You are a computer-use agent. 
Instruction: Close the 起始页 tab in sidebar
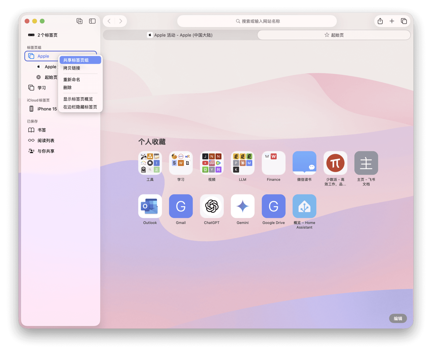coord(39,77)
